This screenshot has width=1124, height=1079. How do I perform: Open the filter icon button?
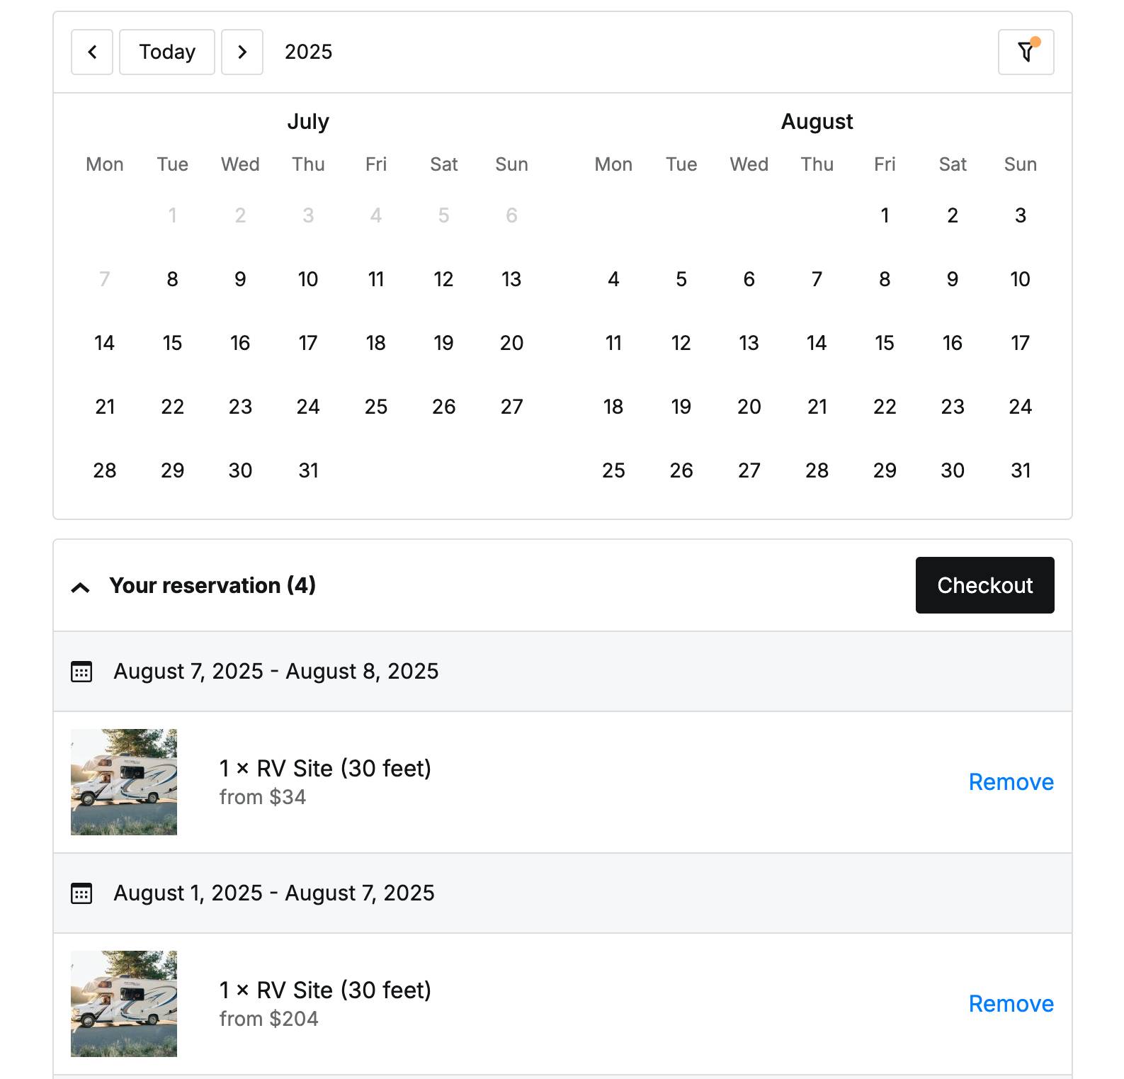coord(1026,52)
